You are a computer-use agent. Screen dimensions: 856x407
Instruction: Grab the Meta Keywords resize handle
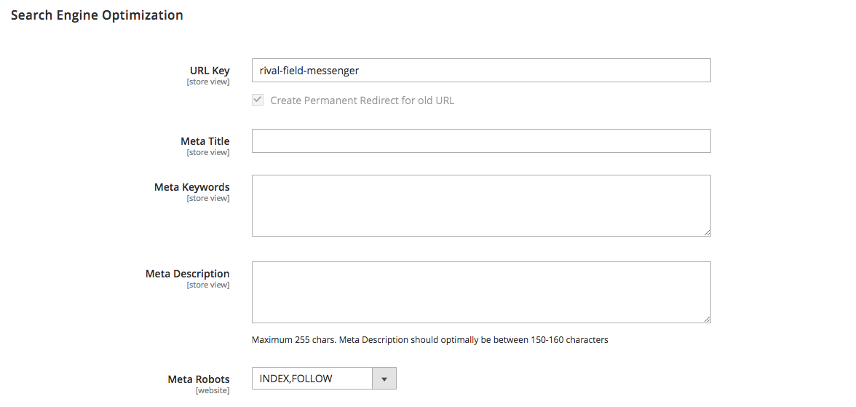click(707, 233)
